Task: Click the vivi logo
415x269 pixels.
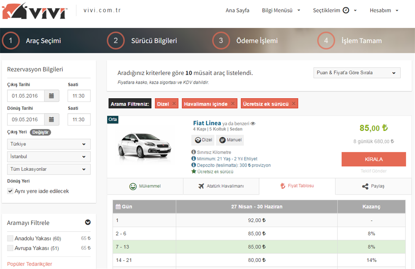Action: (34, 11)
